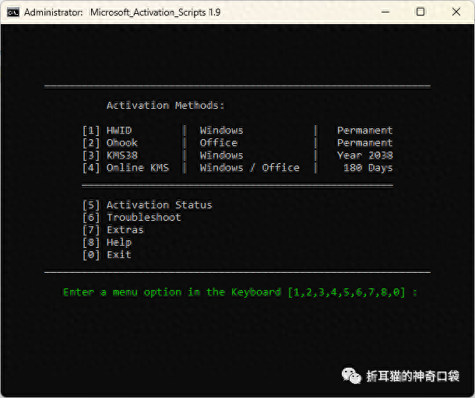The image size is (475, 398).
Task: Click the window title 'Microsoft_Activation_Scripts 1.9'
Action: (x=155, y=12)
